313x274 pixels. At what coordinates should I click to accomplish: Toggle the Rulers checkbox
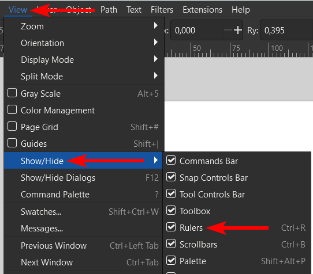[171, 227]
